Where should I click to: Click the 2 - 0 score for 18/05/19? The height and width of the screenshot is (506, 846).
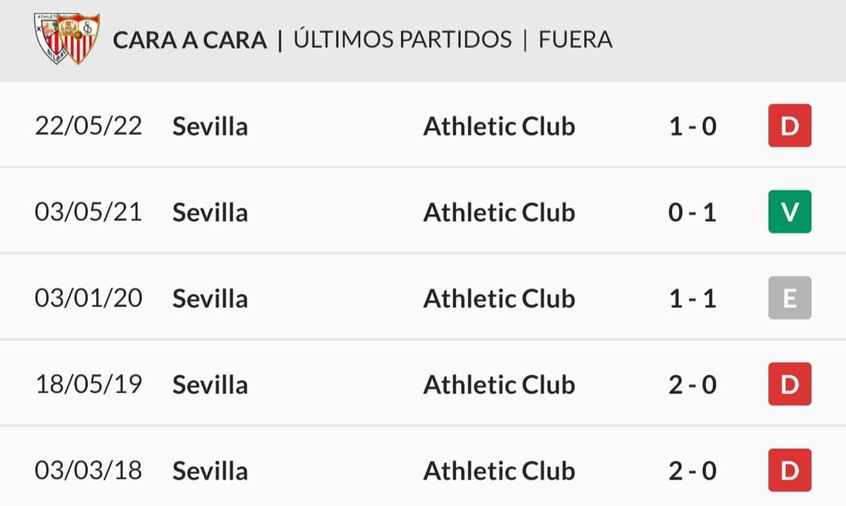pyautogui.click(x=692, y=385)
